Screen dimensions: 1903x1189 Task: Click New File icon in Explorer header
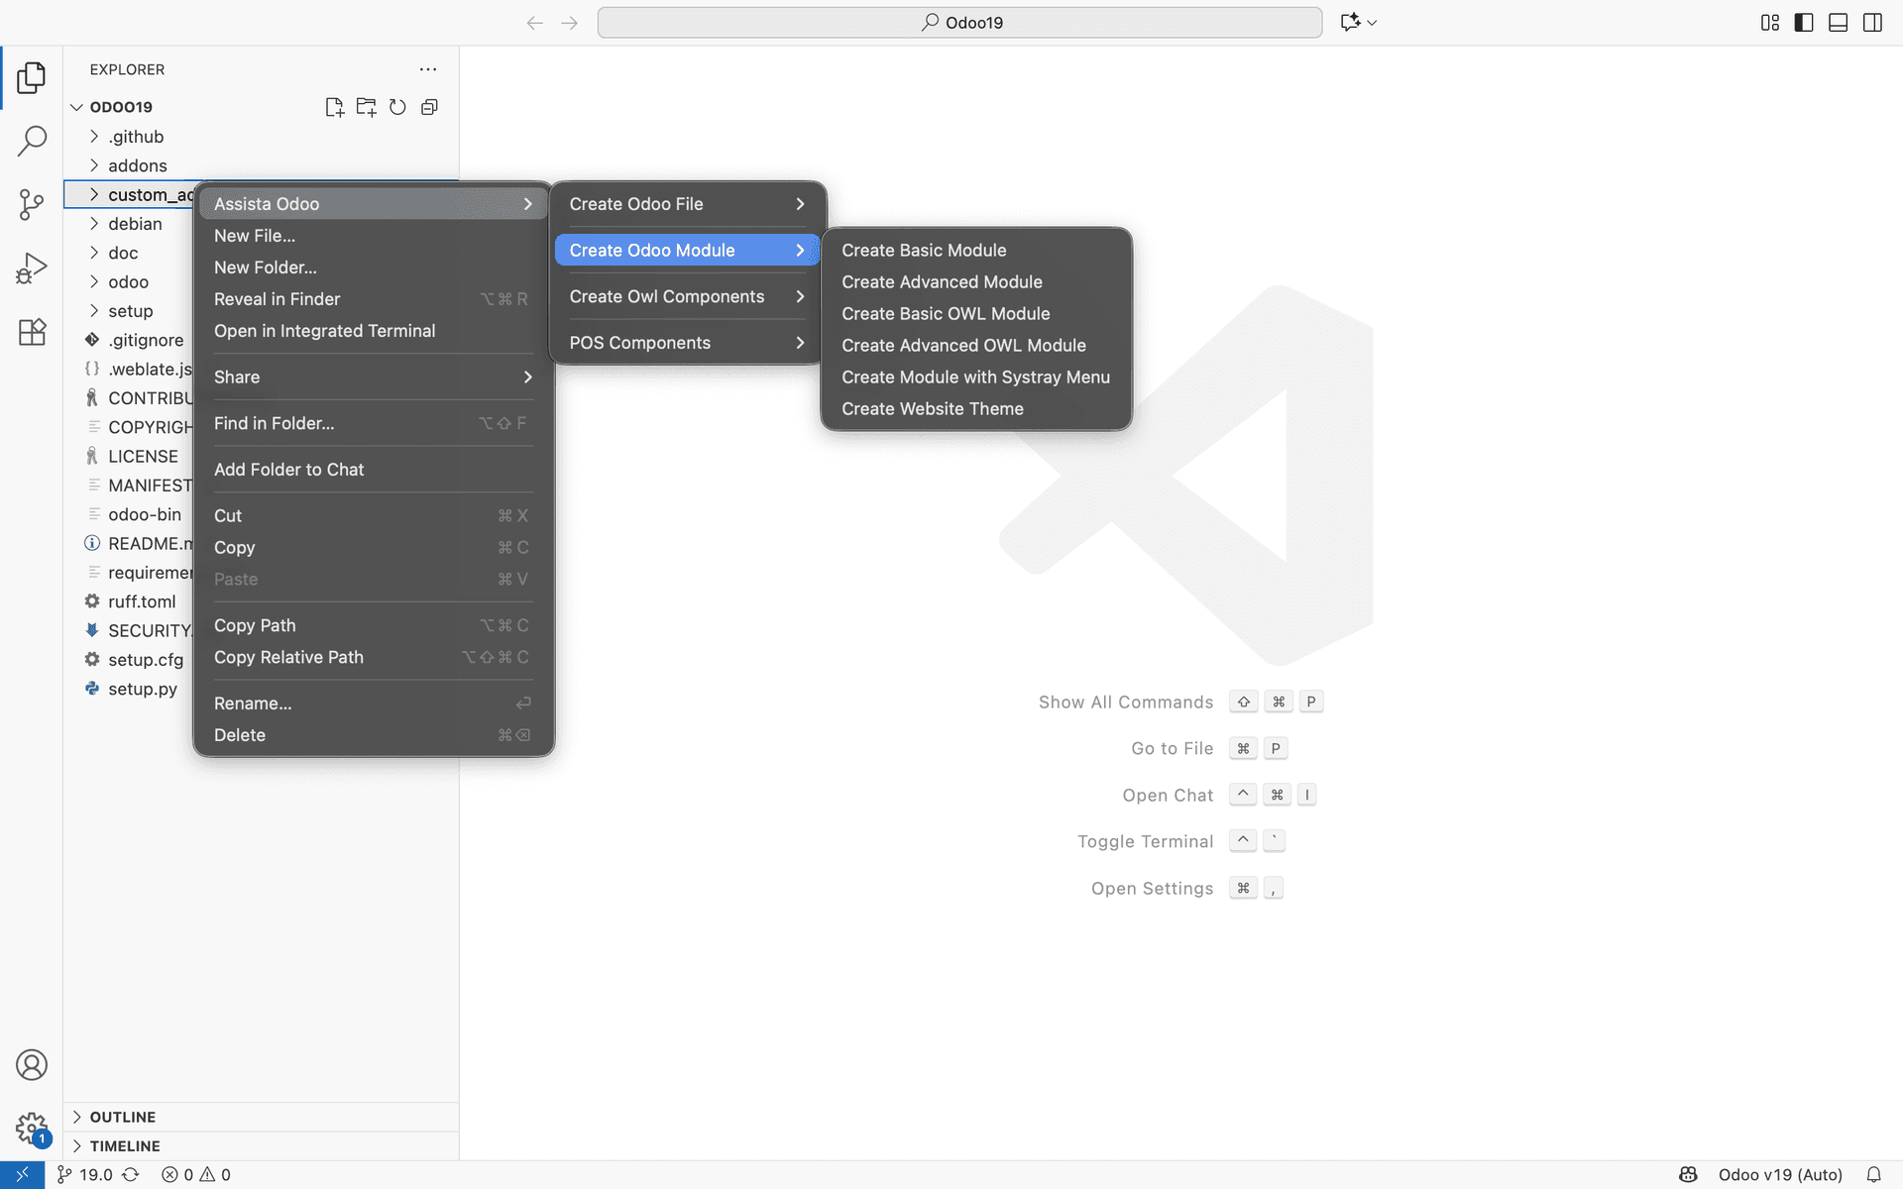pyautogui.click(x=334, y=107)
